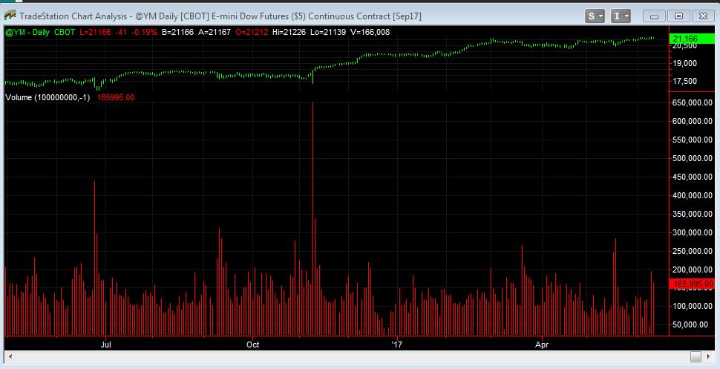Click the '17 year date axis label
This screenshot has height=369, width=720.
(396, 344)
